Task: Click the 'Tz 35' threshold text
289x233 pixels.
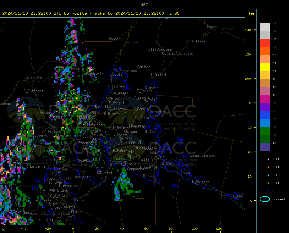Action: pos(173,13)
